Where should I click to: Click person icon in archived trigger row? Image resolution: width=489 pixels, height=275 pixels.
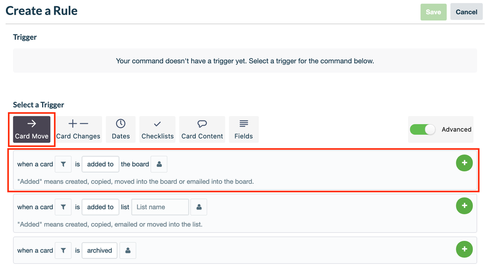pyautogui.click(x=128, y=251)
